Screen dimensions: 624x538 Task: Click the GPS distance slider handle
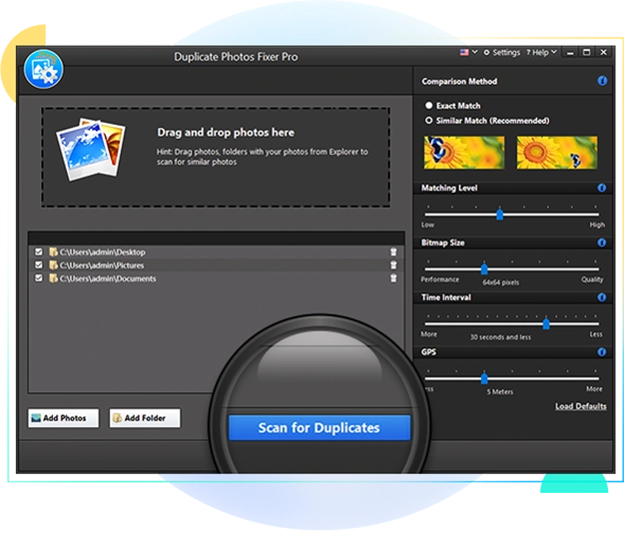[484, 378]
